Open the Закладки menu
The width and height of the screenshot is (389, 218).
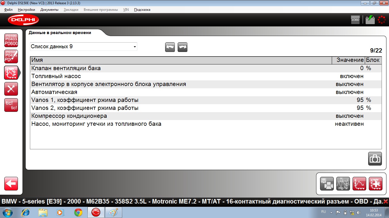(71, 10)
